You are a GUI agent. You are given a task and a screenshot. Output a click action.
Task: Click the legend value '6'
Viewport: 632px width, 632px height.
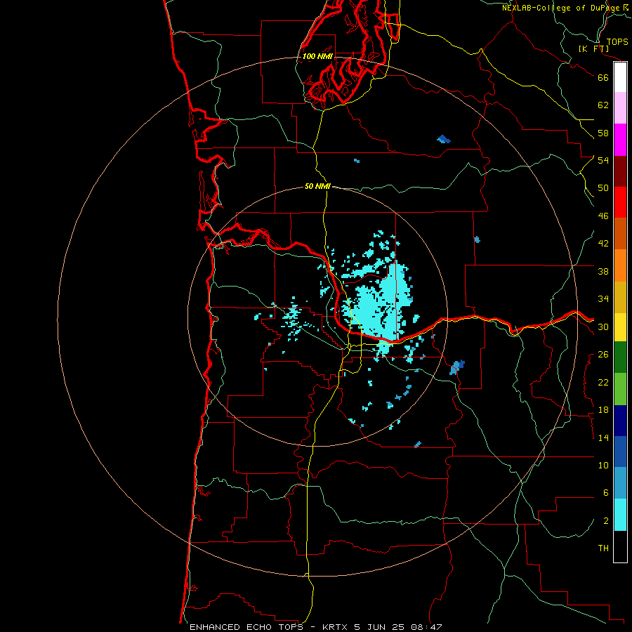coord(605,492)
